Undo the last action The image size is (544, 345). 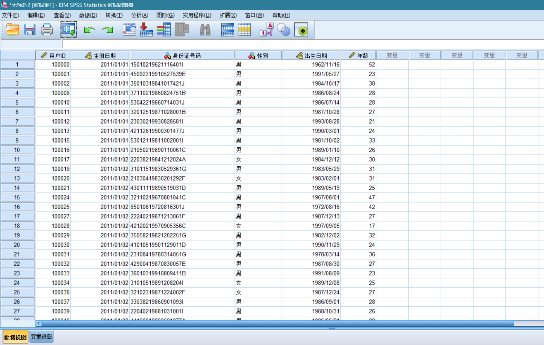pos(90,30)
